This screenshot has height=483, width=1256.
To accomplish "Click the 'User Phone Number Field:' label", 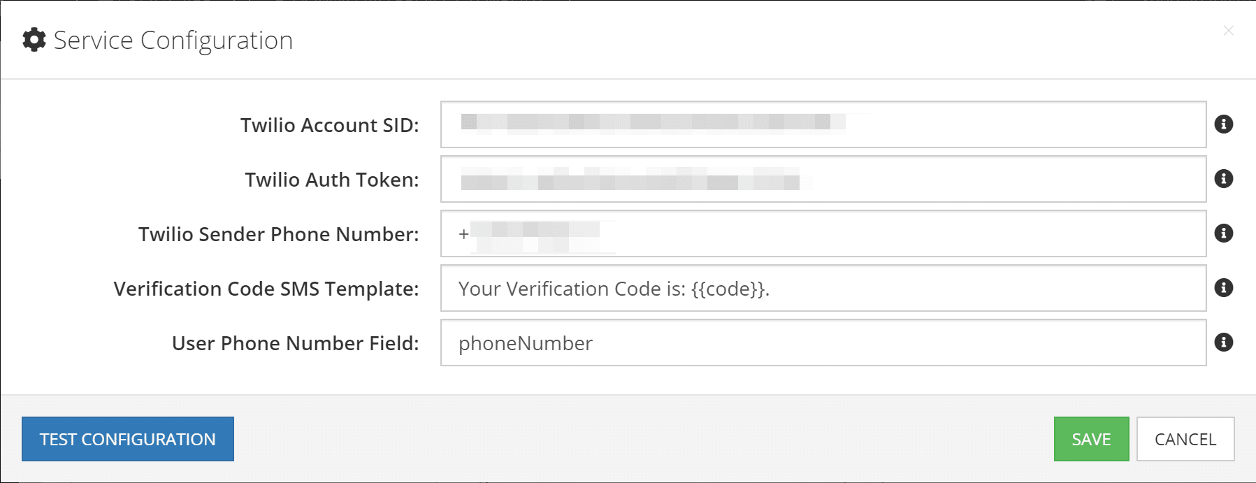I will coord(296,343).
